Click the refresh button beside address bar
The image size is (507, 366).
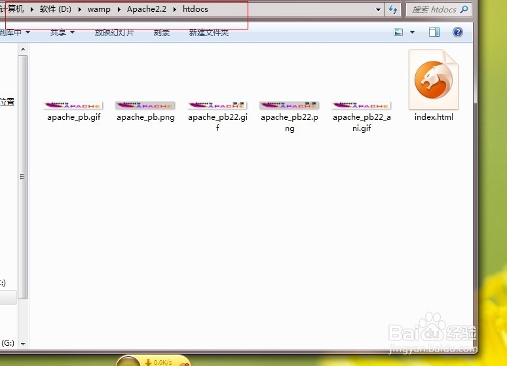click(393, 9)
